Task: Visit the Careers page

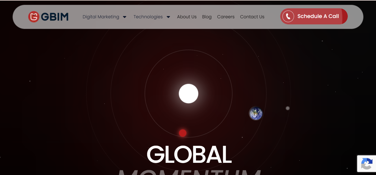Action: pyautogui.click(x=226, y=17)
